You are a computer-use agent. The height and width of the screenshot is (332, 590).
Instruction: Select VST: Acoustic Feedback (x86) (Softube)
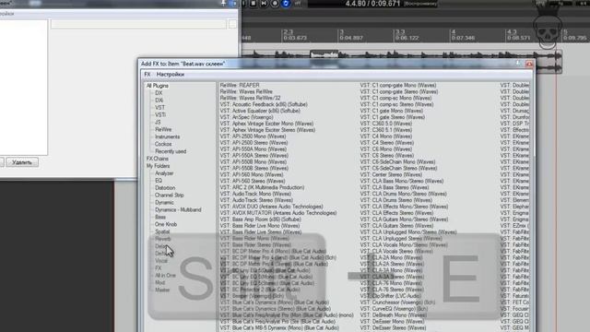tap(264, 104)
